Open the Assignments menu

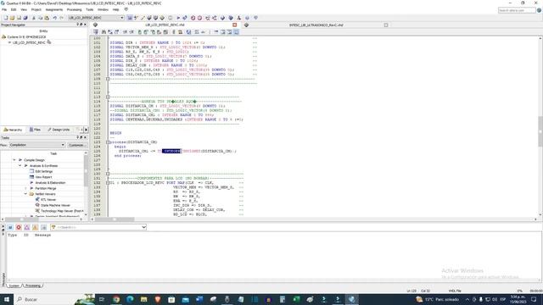tap(54, 9)
